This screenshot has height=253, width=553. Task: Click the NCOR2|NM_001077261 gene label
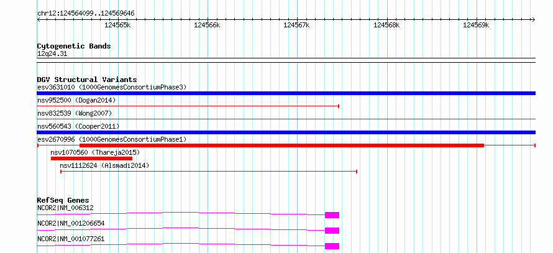click(x=71, y=239)
